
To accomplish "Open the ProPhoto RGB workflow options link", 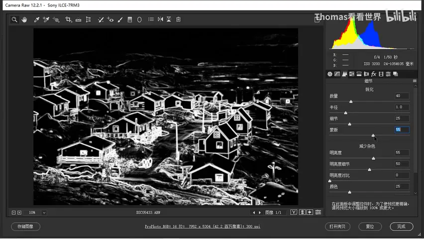I will 202,227.
